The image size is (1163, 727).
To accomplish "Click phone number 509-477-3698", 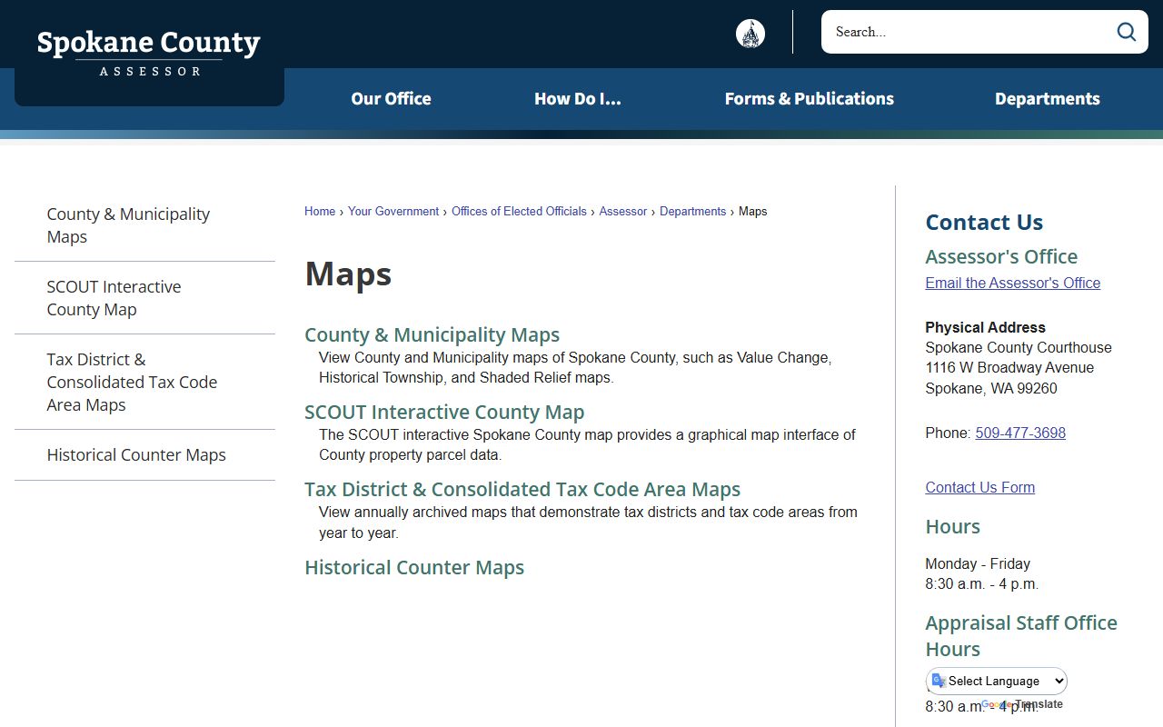I will tap(1020, 433).
